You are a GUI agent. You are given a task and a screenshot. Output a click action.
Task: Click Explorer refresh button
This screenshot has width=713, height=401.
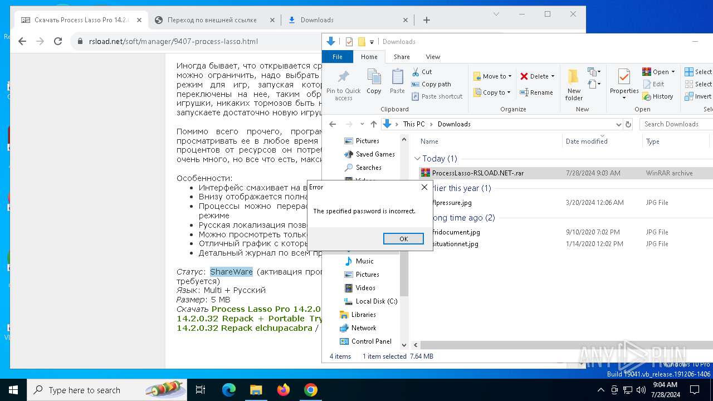pyautogui.click(x=628, y=124)
